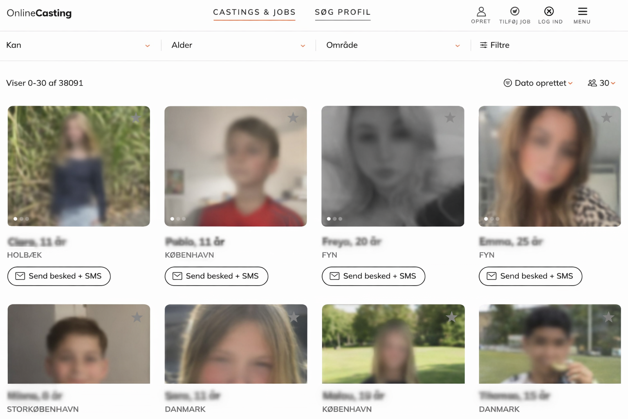628x419 pixels.
Task: Open the Filtre filter options
Action: (x=494, y=45)
